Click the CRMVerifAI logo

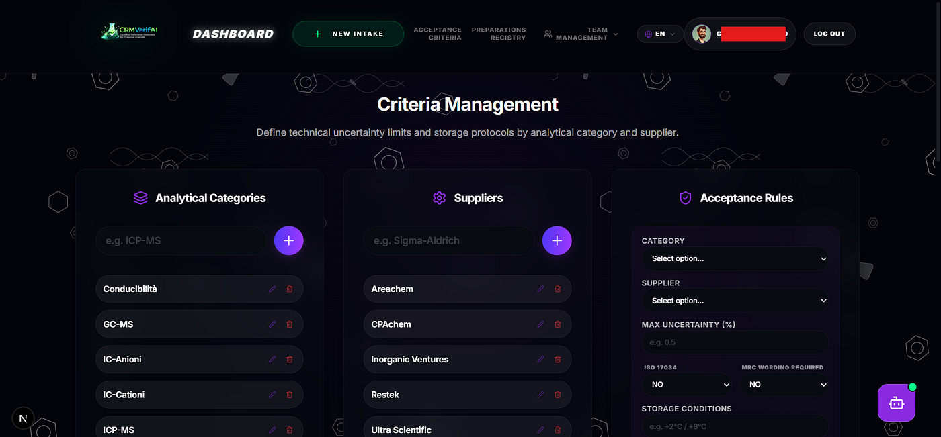[x=130, y=31]
